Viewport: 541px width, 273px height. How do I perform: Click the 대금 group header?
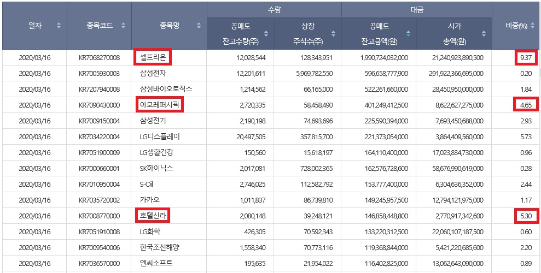click(x=417, y=10)
